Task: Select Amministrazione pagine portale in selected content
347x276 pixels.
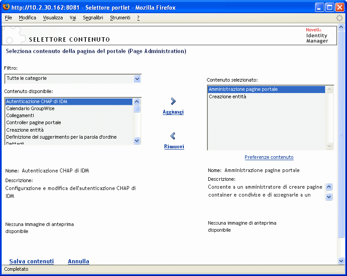Action: coord(266,89)
